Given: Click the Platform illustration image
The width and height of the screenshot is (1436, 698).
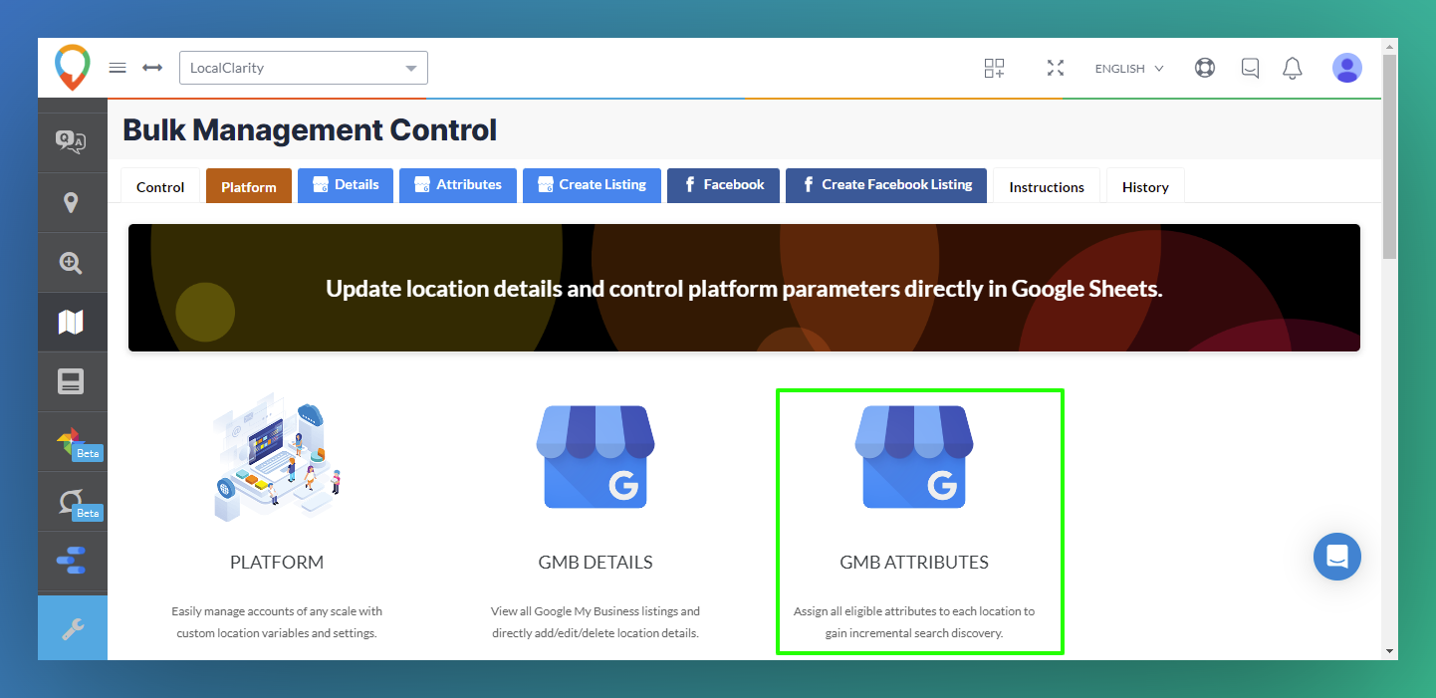Looking at the screenshot, I should pos(277,456).
